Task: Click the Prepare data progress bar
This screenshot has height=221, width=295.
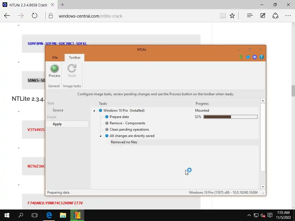Action: tap(230, 117)
